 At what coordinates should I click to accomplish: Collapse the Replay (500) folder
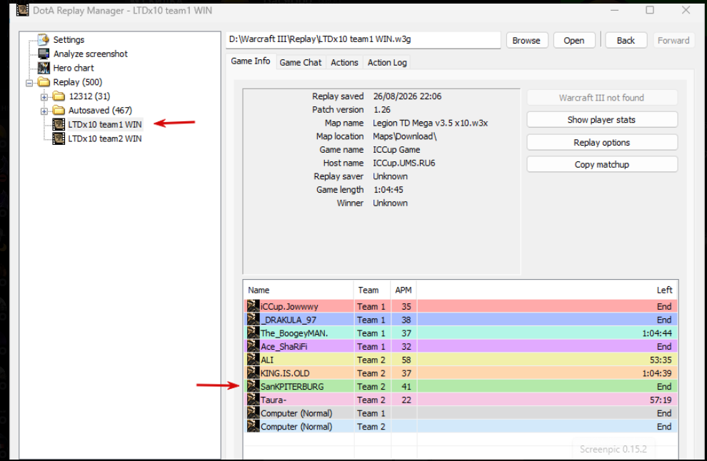[x=29, y=83]
